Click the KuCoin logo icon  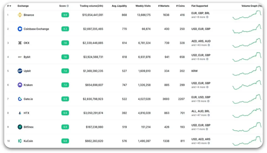point(20,141)
